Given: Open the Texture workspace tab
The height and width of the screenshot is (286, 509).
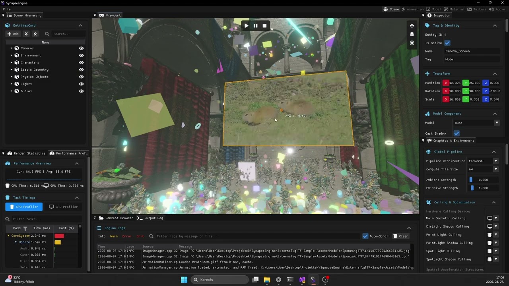Looking at the screenshot, I should 477,9.
